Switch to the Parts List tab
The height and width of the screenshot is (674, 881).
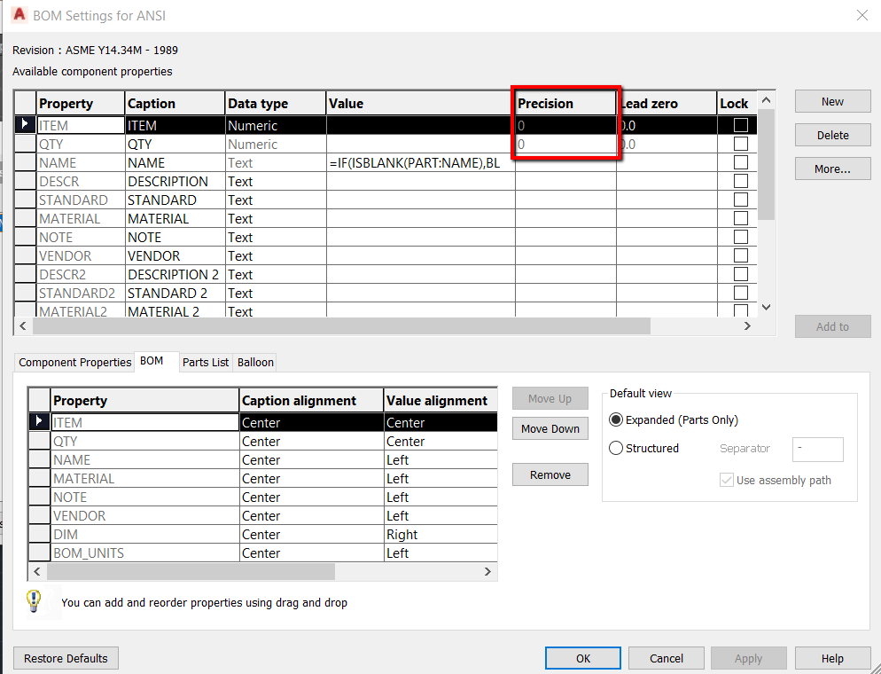[x=205, y=362]
